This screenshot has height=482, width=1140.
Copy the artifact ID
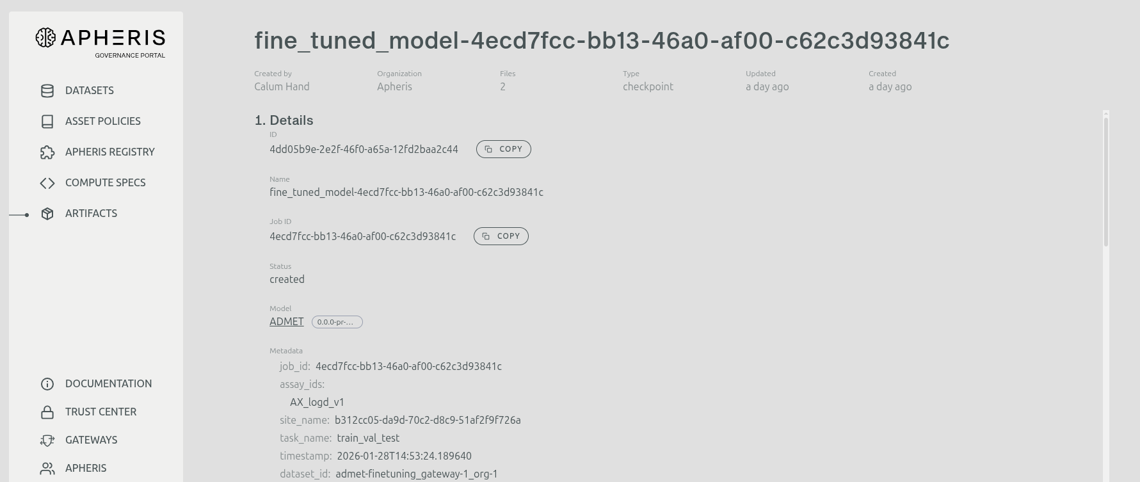click(503, 149)
